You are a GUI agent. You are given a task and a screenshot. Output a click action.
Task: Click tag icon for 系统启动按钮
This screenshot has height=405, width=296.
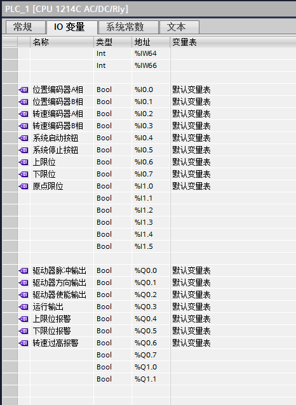[24, 138]
